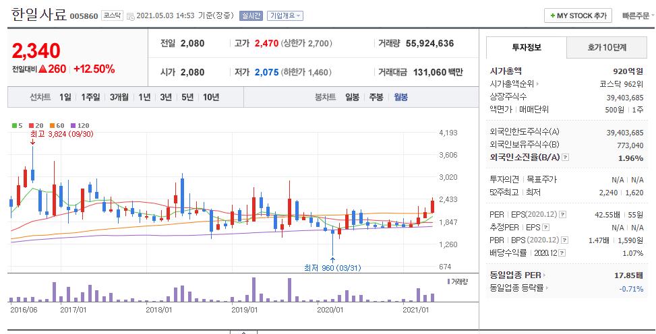Click the stock code 005860

[x=84, y=16]
